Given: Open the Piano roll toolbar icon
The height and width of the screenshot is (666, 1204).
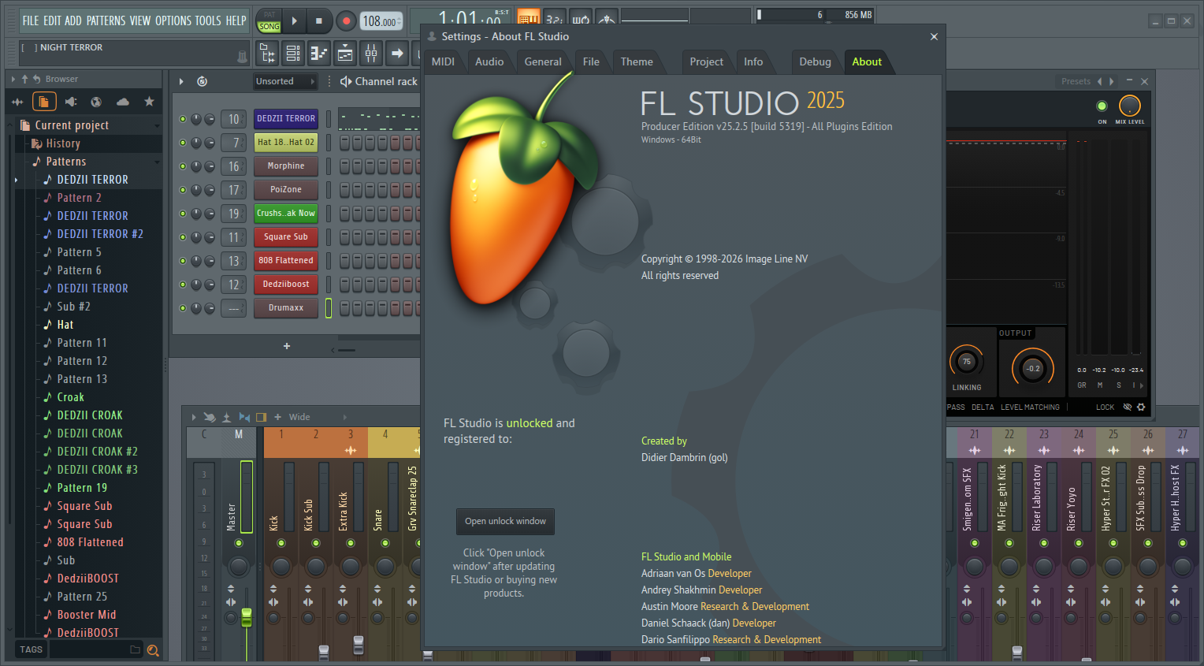Looking at the screenshot, I should [x=319, y=54].
